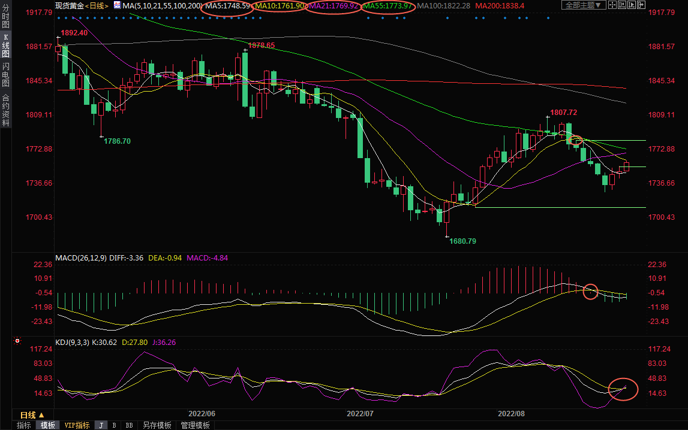Screen dimensions: 688x430
Task: Click the 管理模板 button
Action: [195, 425]
